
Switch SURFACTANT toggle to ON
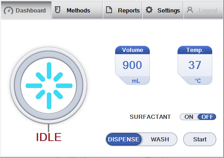(x=189, y=117)
